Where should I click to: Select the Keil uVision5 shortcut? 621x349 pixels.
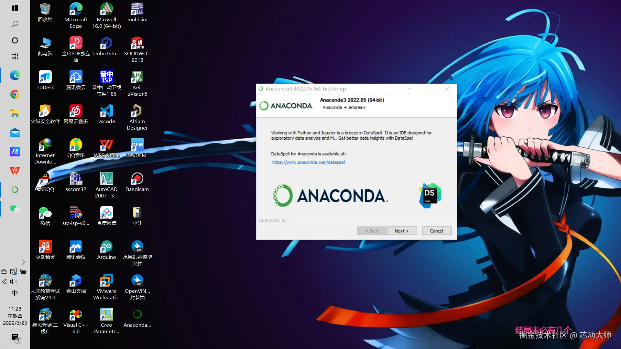pos(137,83)
